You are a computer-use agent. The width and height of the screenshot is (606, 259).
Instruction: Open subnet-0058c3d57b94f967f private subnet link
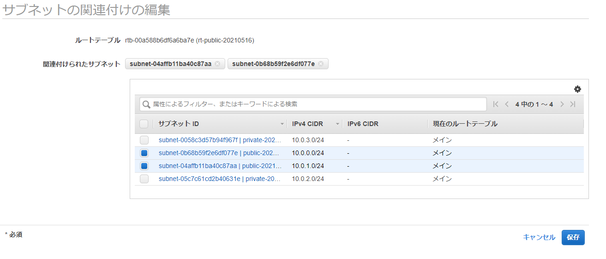pyautogui.click(x=220, y=140)
